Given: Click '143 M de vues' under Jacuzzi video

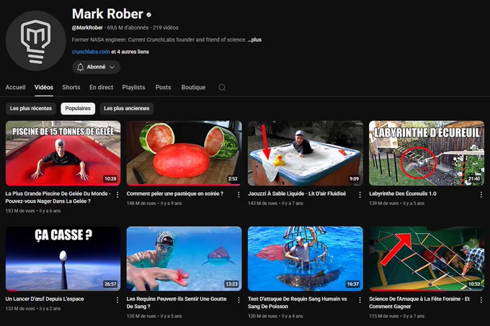Looking at the screenshot, I should 262,204.
